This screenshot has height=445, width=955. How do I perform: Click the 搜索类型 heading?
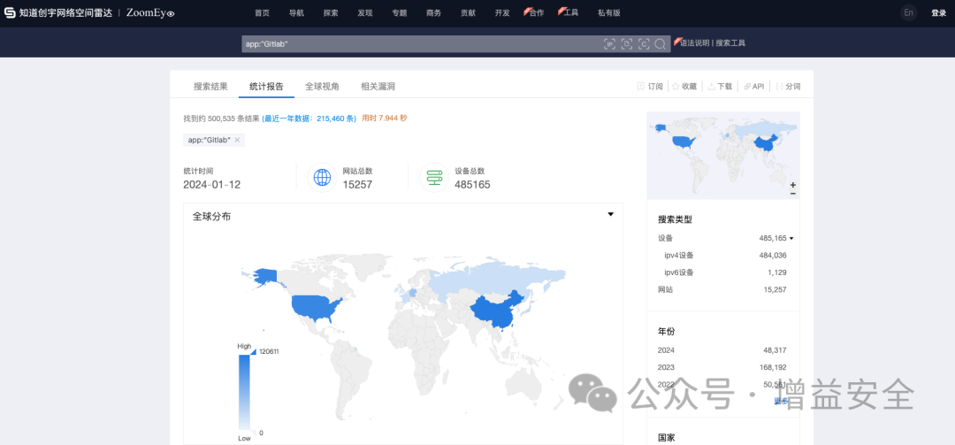click(x=675, y=219)
